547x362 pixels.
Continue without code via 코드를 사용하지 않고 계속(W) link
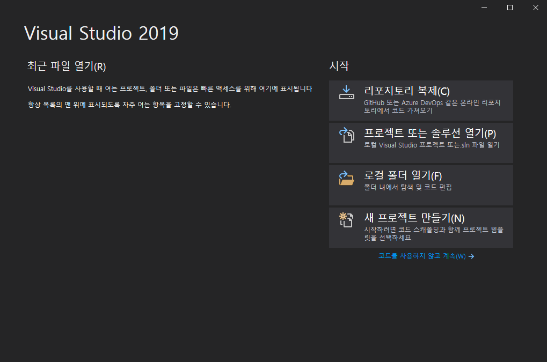tap(422, 256)
